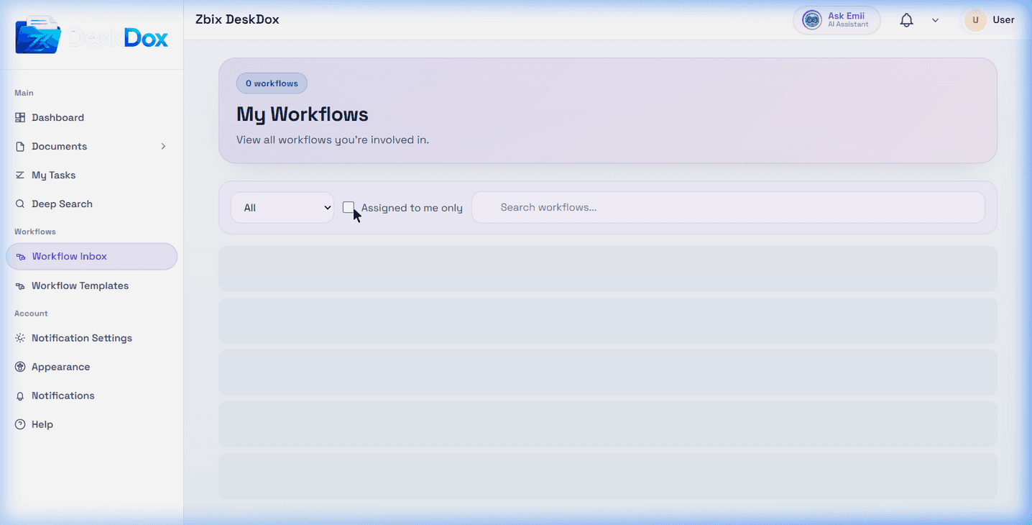Image resolution: width=1032 pixels, height=525 pixels.
Task: Click the DeskDox logo in the sidebar
Action: tap(91, 35)
